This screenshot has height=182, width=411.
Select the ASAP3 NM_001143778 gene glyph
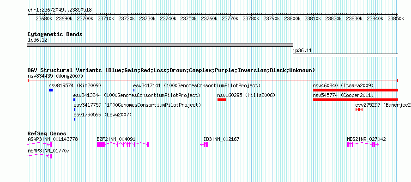pyautogui.click(x=40, y=145)
